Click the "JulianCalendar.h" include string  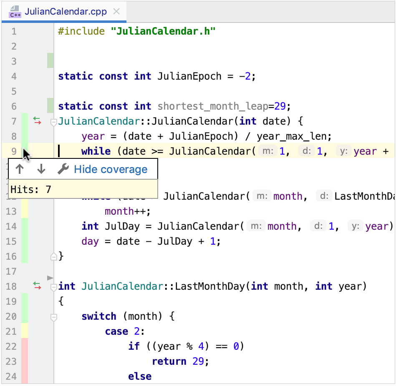[163, 31]
